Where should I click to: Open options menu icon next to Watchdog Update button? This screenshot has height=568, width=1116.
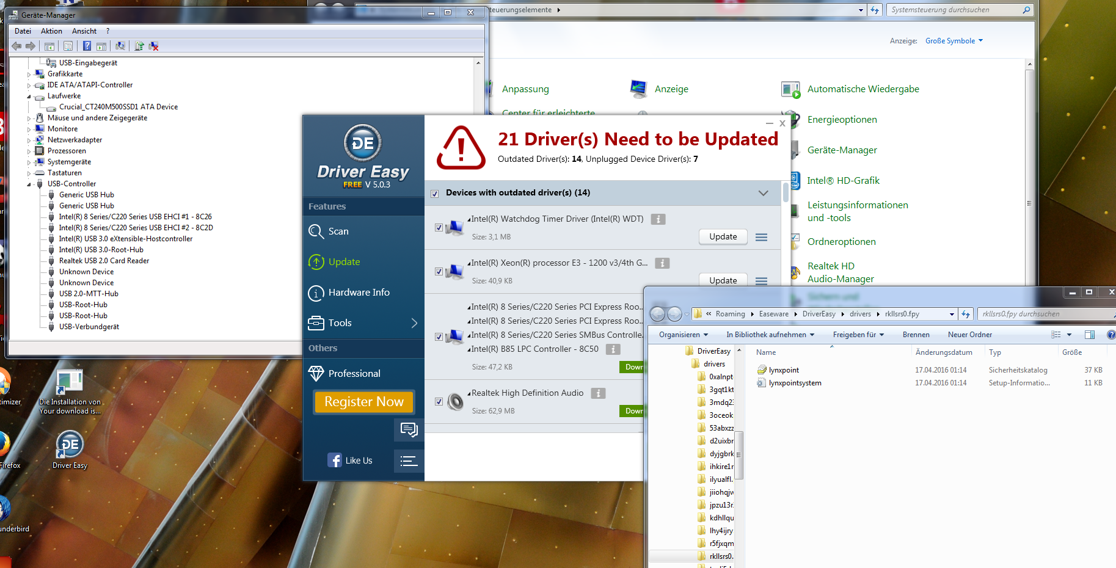point(761,237)
